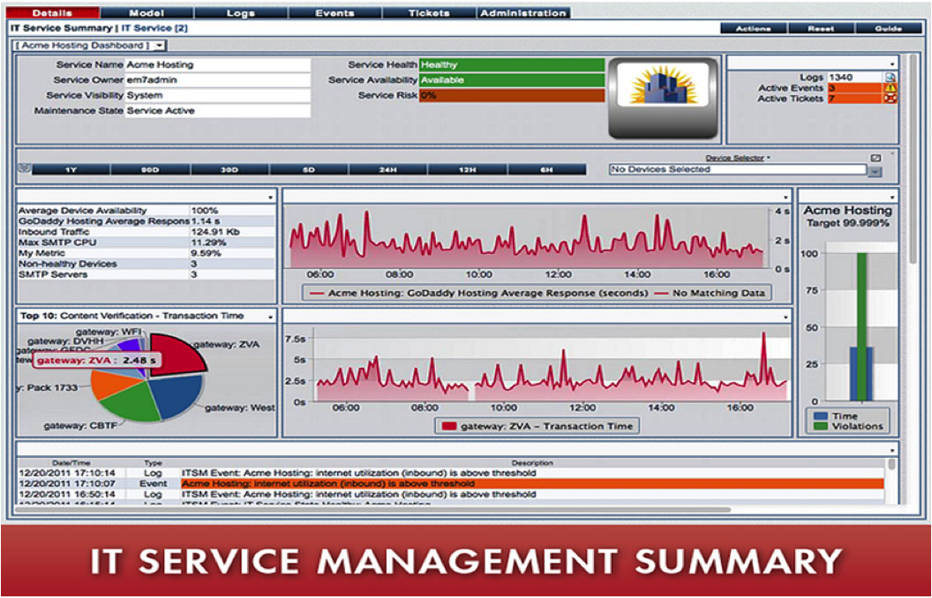Click the event log horizontal scrollbar
Screen dimensions: 932x598
point(373,510)
